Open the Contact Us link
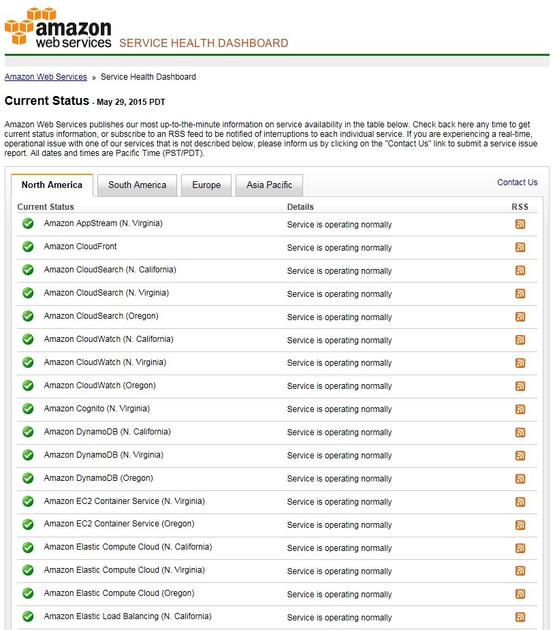 tap(517, 183)
